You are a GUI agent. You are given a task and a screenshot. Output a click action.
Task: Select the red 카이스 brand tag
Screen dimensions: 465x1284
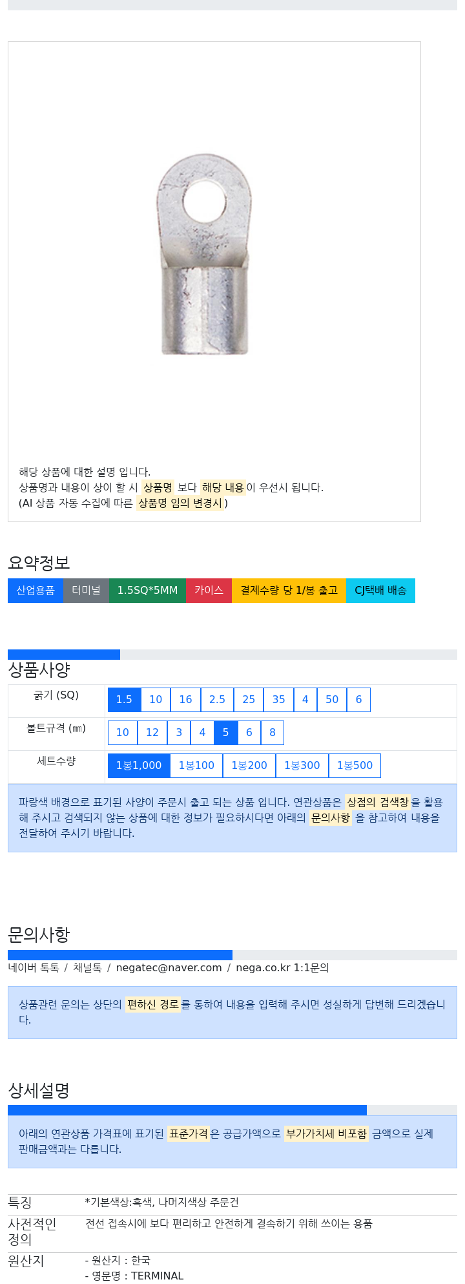click(209, 591)
